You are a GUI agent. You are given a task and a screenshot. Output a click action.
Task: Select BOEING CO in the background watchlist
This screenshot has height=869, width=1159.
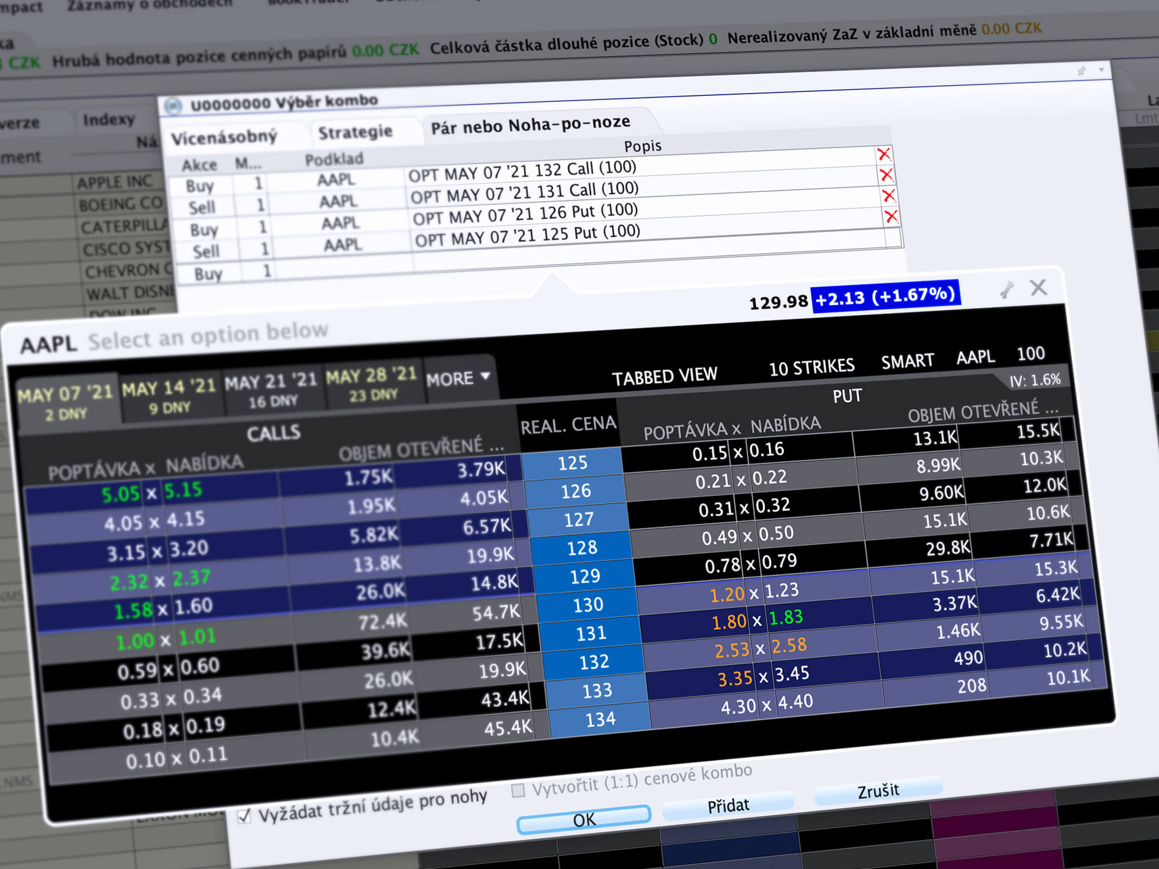point(121,204)
